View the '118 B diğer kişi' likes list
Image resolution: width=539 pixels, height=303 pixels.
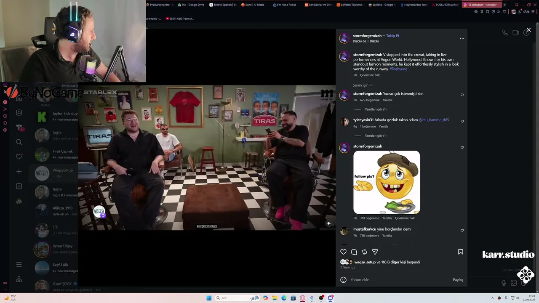tap(393, 262)
